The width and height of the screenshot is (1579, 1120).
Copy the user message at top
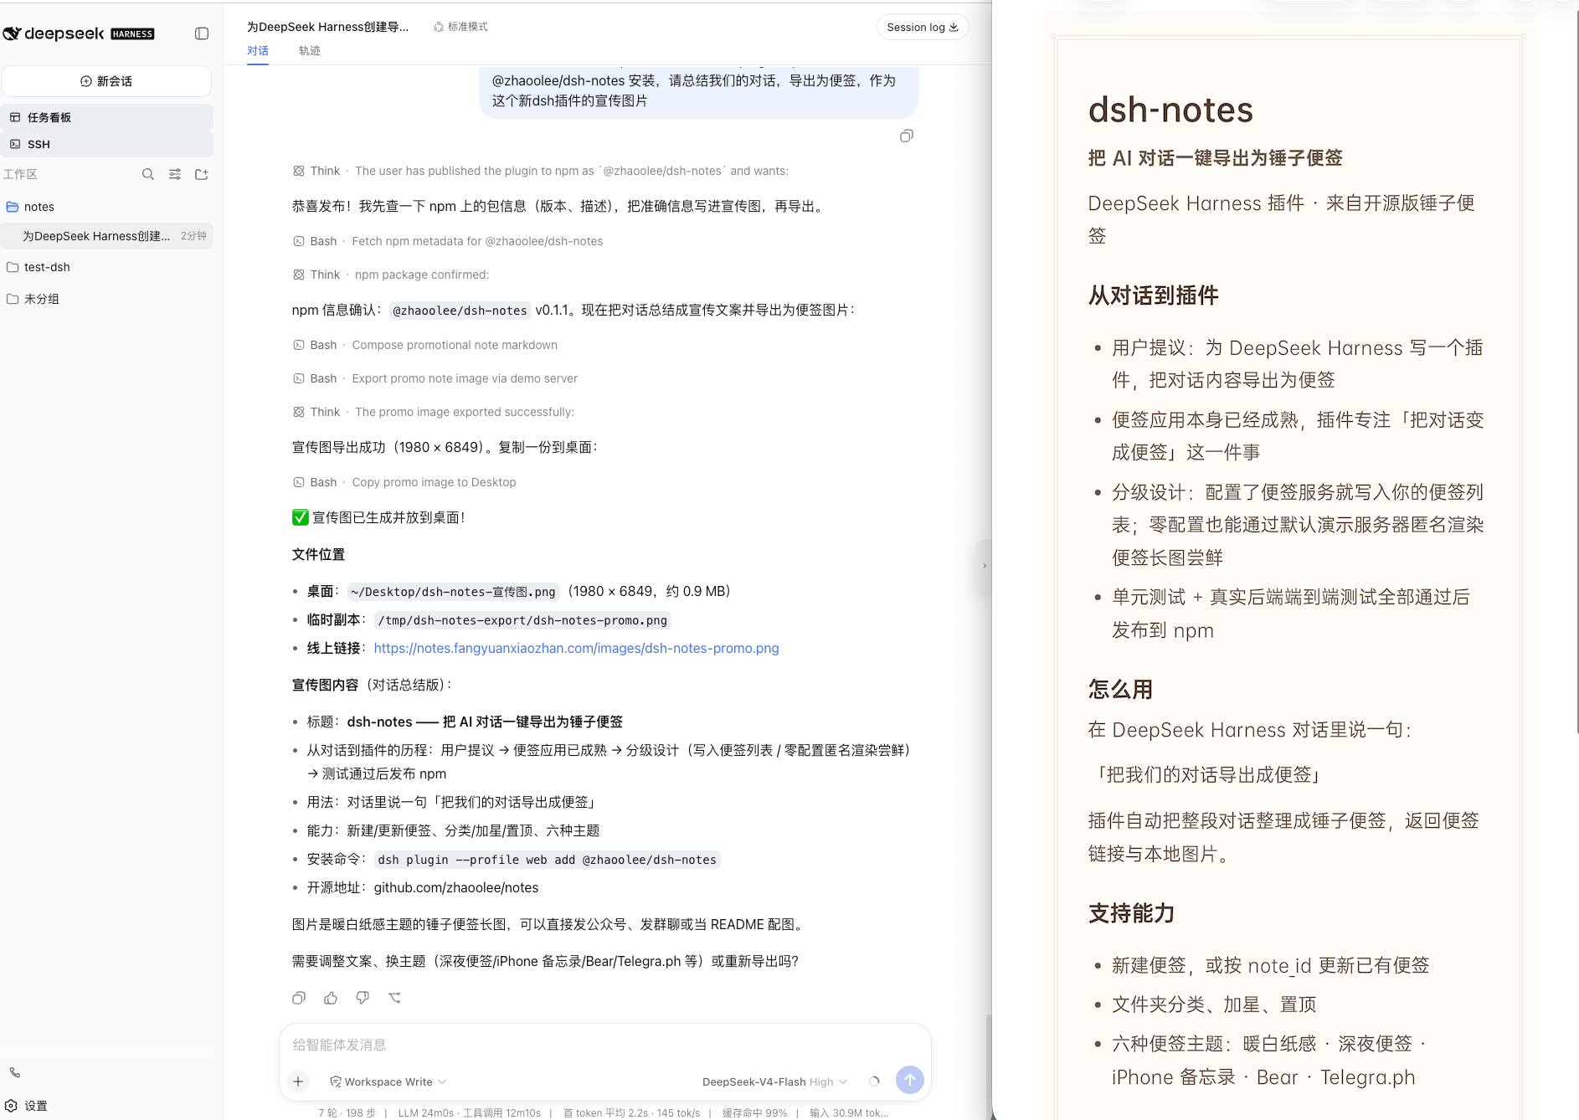click(x=907, y=136)
